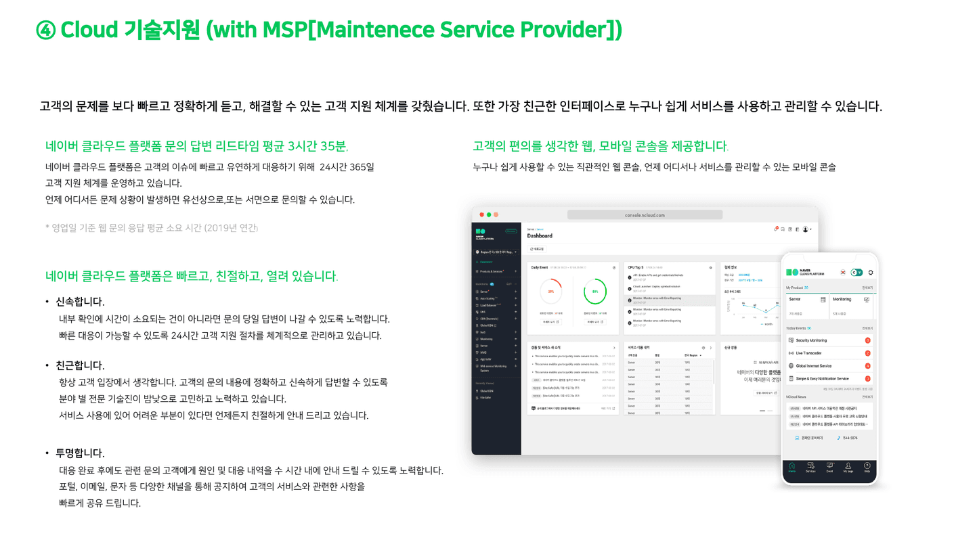Click Naver Cloud Platform logo on mobile app
975x548 pixels.
coord(805,272)
